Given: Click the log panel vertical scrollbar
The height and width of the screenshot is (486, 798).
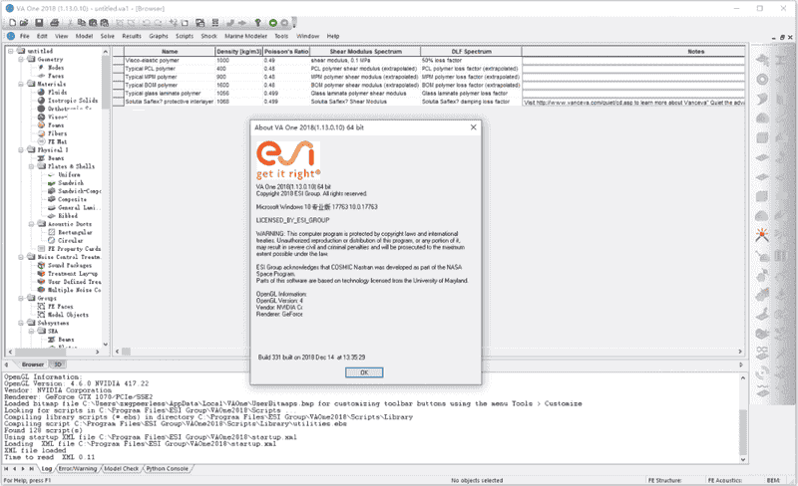Looking at the screenshot, I should click(743, 418).
